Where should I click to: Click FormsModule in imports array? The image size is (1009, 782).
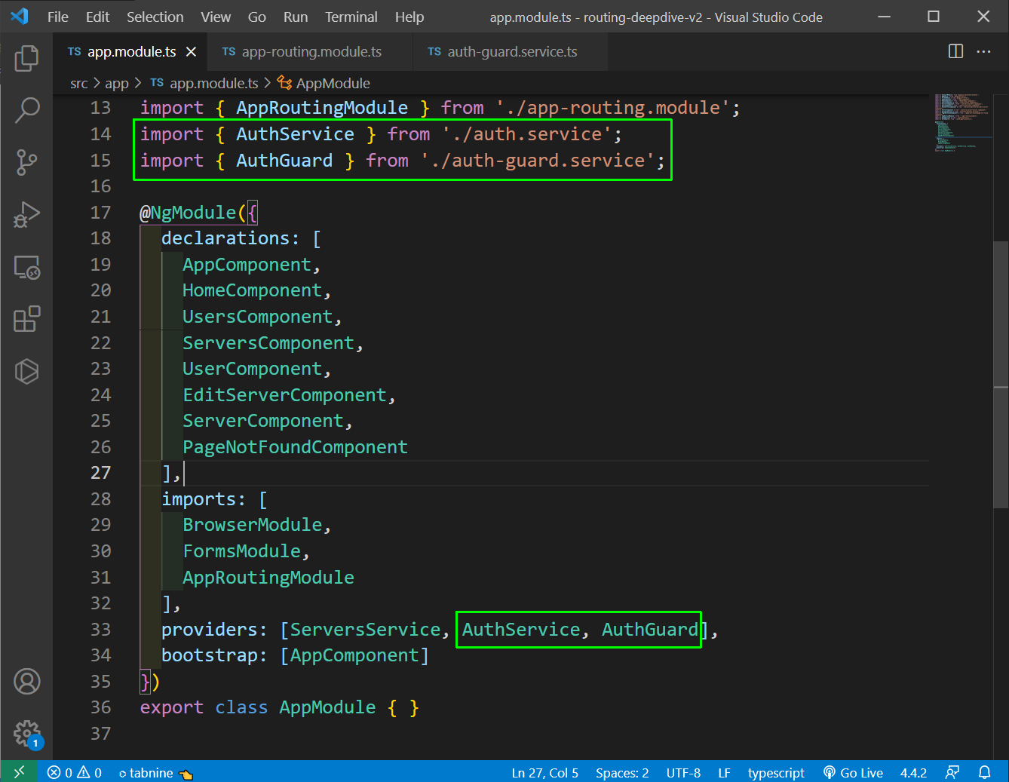click(241, 551)
